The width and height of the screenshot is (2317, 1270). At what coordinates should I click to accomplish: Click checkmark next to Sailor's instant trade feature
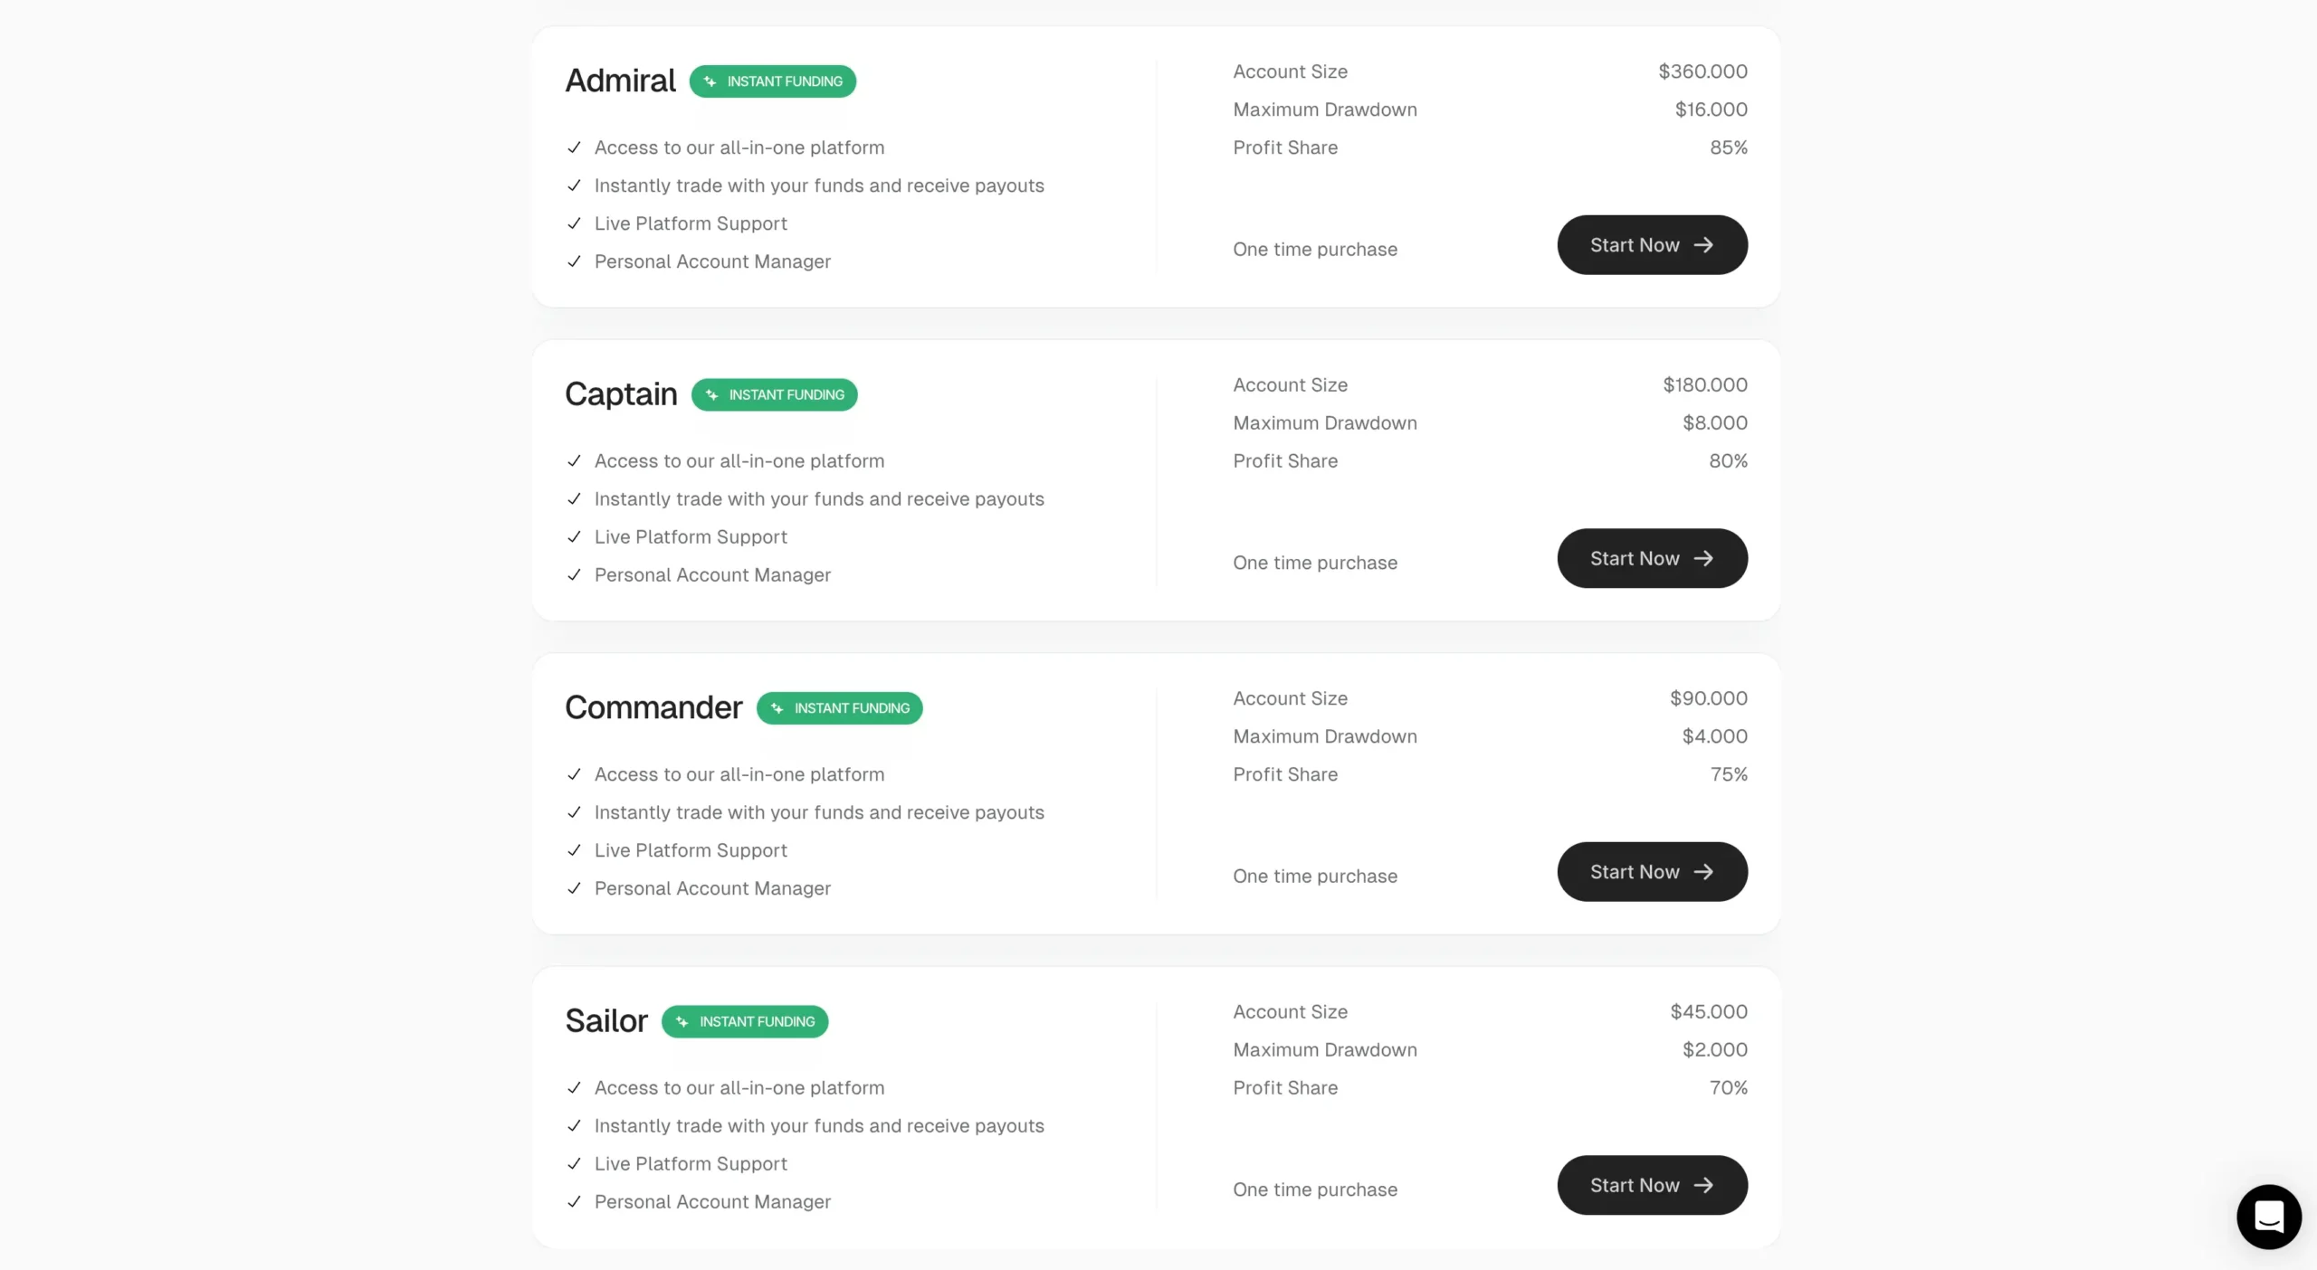tap(574, 1126)
